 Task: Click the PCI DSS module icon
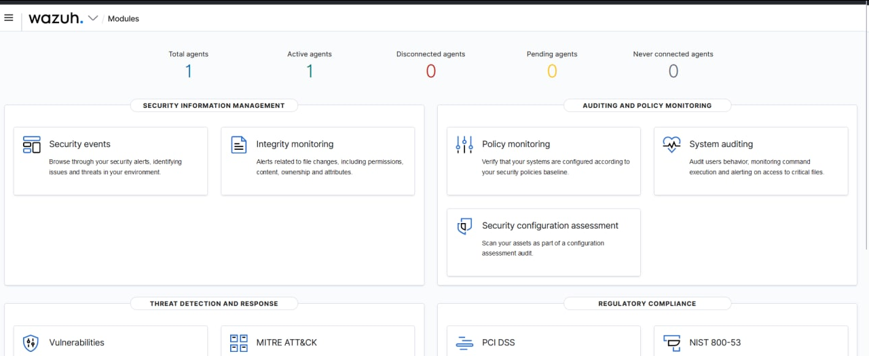click(x=464, y=342)
